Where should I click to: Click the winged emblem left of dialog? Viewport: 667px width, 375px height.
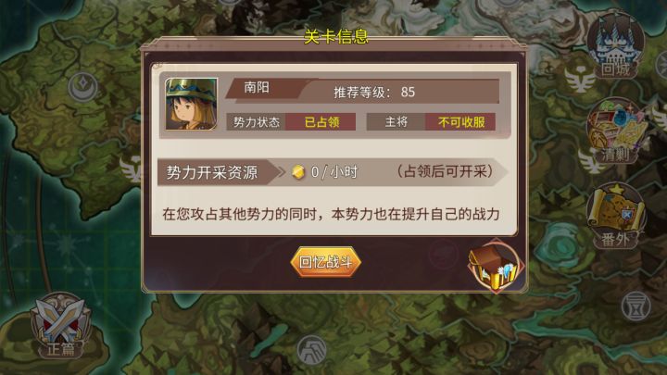pyautogui.click(x=131, y=169)
